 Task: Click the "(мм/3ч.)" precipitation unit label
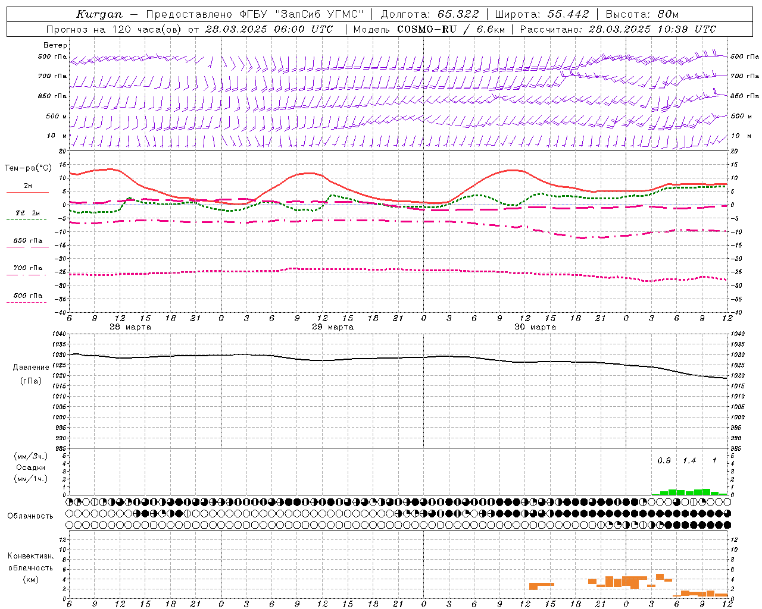[31, 456]
